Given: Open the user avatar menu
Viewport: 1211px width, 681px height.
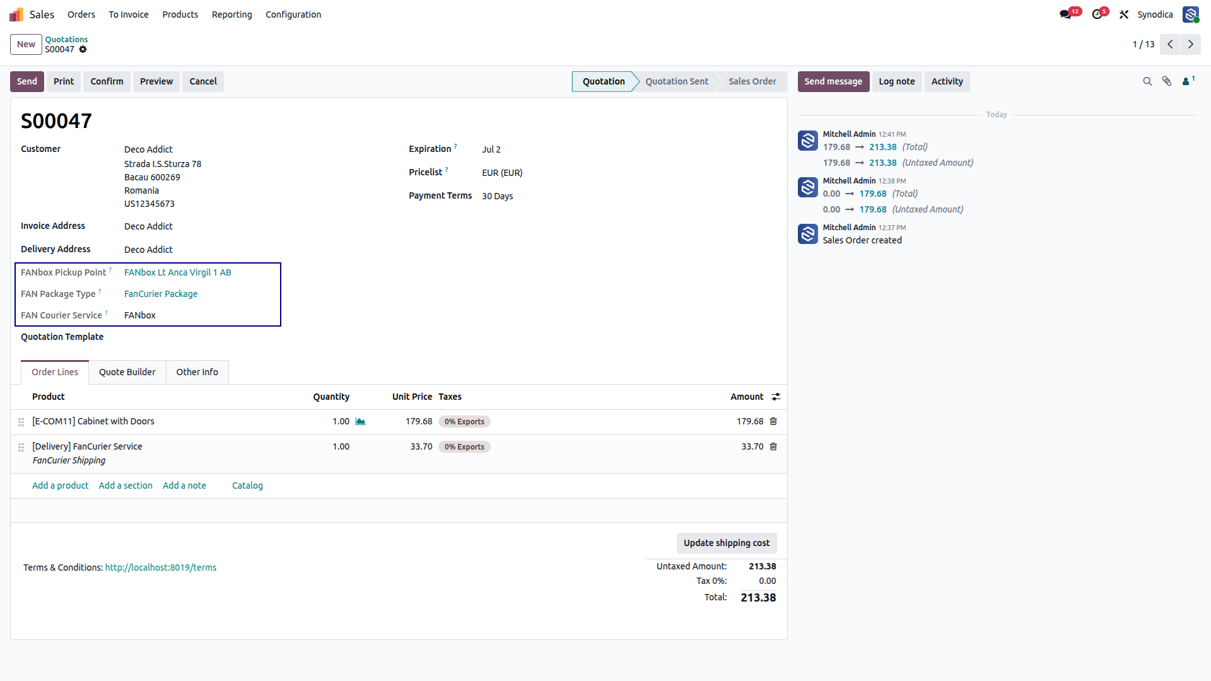Looking at the screenshot, I should 1191,14.
